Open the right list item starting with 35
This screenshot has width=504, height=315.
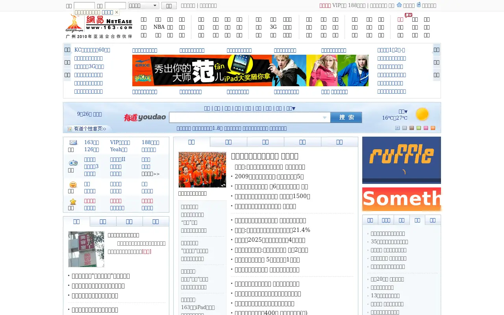[x=389, y=242]
